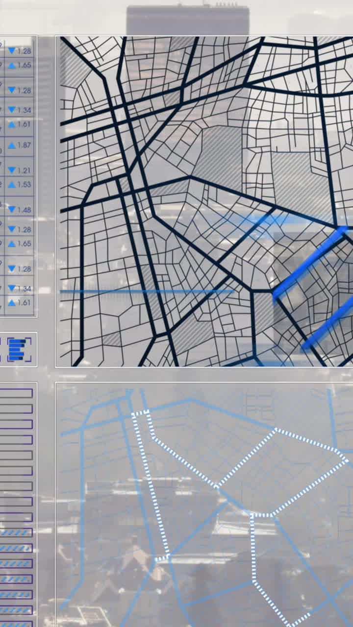Click the down arrow beside 1.21
Viewport: 353px width, 627px height.
pyautogui.click(x=12, y=170)
